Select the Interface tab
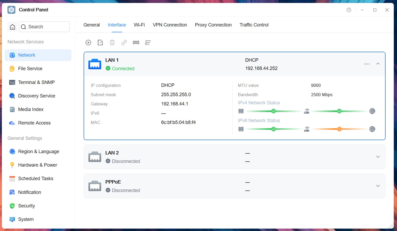 [117, 25]
